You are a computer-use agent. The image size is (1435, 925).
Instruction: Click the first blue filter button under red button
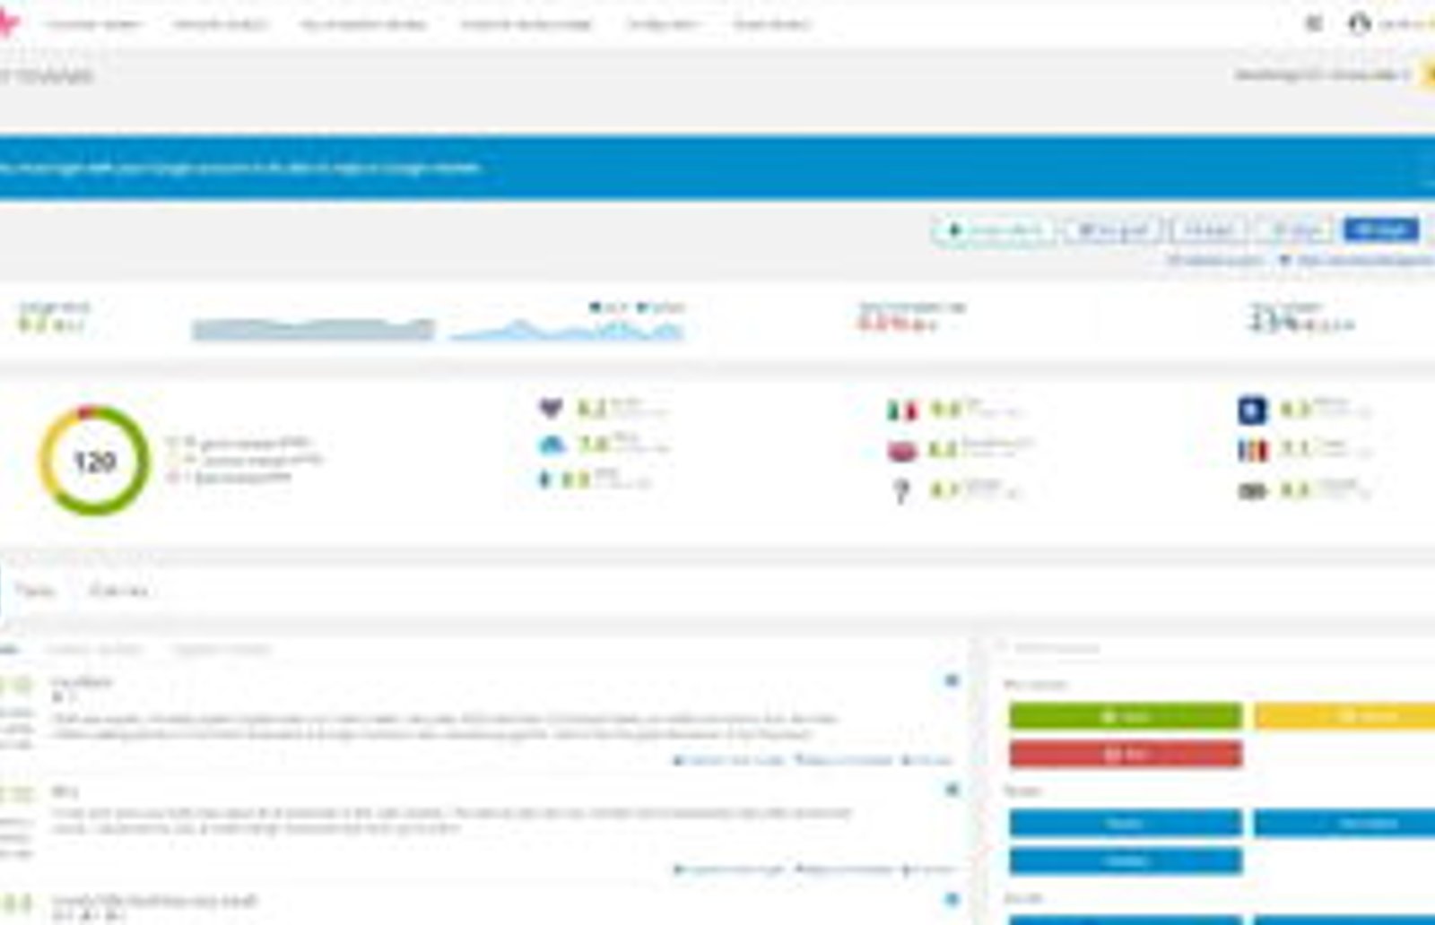point(1126,823)
